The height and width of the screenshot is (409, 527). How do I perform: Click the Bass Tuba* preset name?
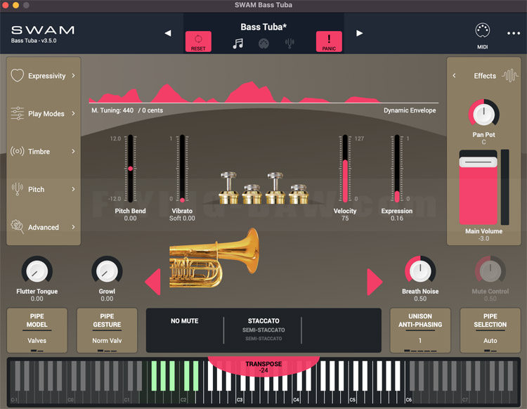tap(263, 27)
